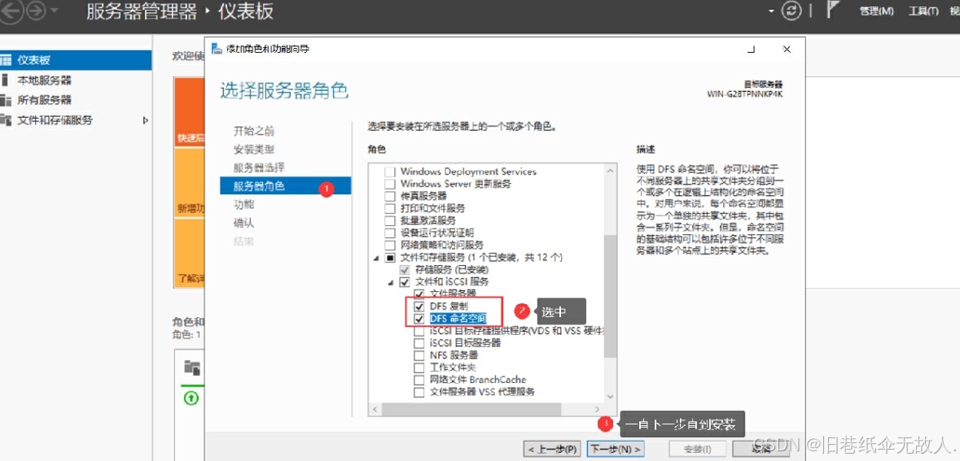Click the 文件和存储服务 icon in sidebar

pyautogui.click(x=6, y=120)
